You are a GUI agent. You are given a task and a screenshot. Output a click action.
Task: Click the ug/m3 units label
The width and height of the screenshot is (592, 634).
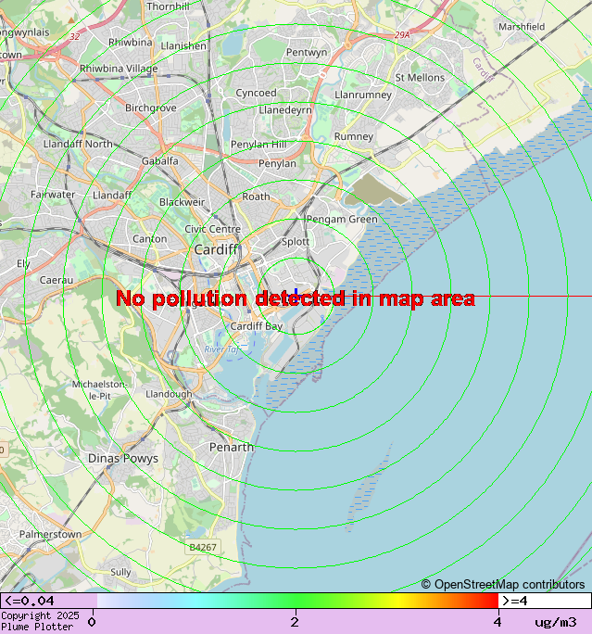556,622
